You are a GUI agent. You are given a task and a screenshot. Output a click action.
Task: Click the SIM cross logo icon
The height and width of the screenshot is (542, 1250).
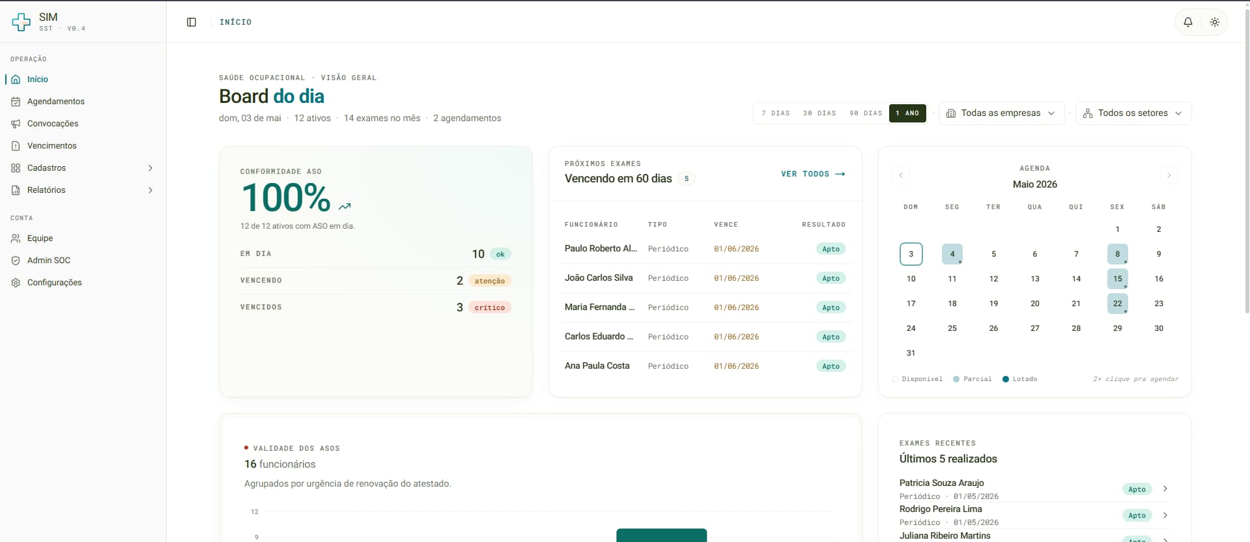tap(21, 22)
